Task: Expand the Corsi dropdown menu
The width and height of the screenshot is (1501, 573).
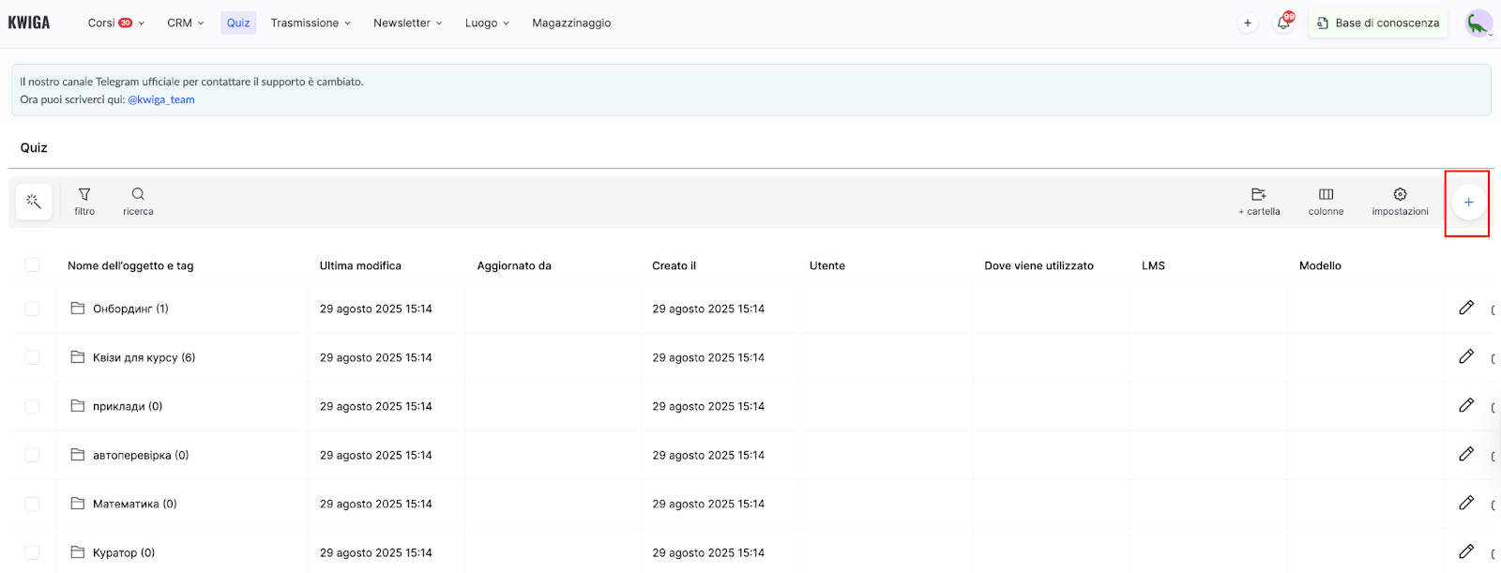Action: tap(115, 23)
